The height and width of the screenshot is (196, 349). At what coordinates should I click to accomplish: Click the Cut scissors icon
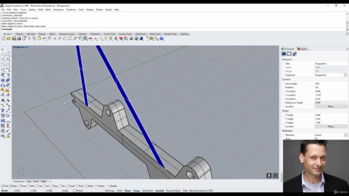pos(29,39)
